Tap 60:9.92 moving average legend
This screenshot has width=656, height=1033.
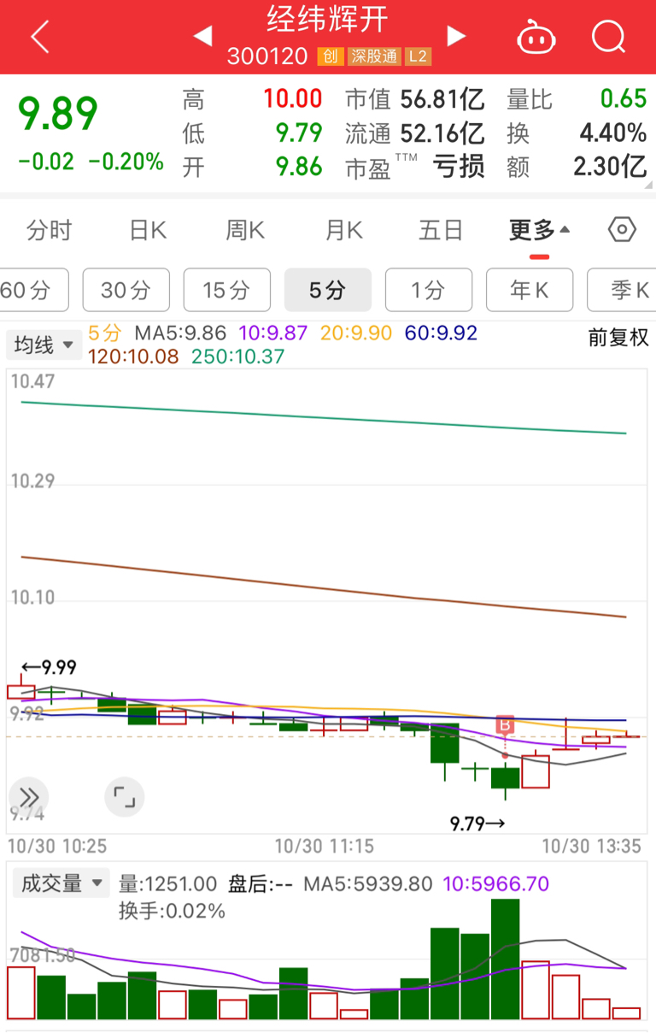point(441,334)
